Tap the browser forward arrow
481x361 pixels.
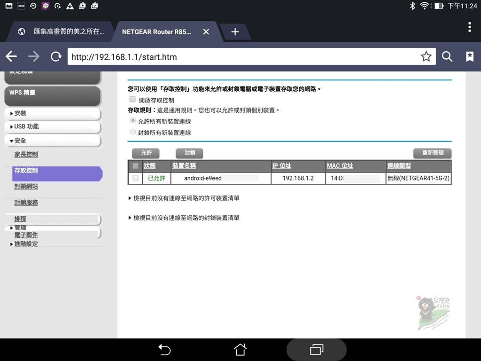34,56
